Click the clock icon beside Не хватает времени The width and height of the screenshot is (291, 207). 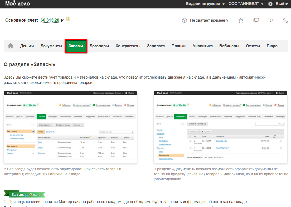(x=184, y=20)
